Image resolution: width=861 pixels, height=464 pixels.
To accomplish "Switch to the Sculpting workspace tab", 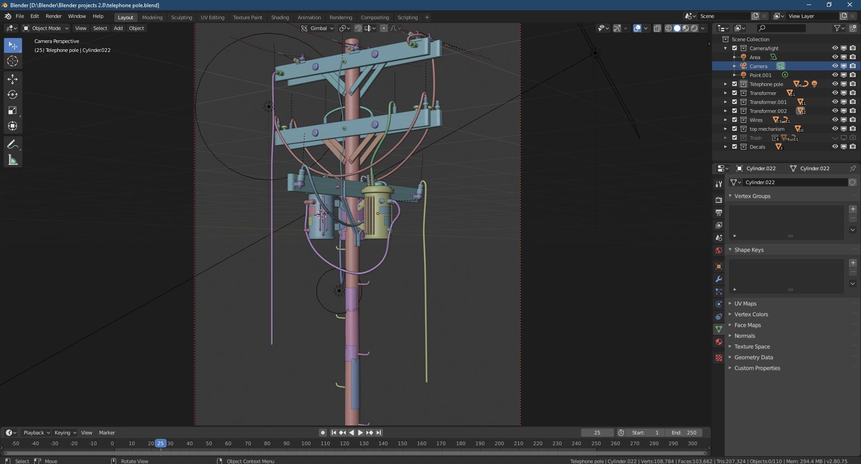I will tap(182, 17).
